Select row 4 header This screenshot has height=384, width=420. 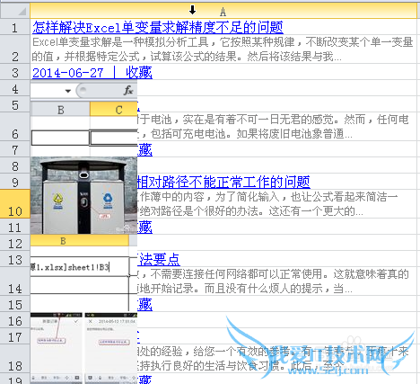click(x=15, y=89)
